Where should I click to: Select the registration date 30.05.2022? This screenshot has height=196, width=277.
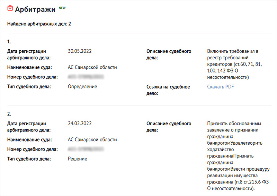tap(80, 51)
